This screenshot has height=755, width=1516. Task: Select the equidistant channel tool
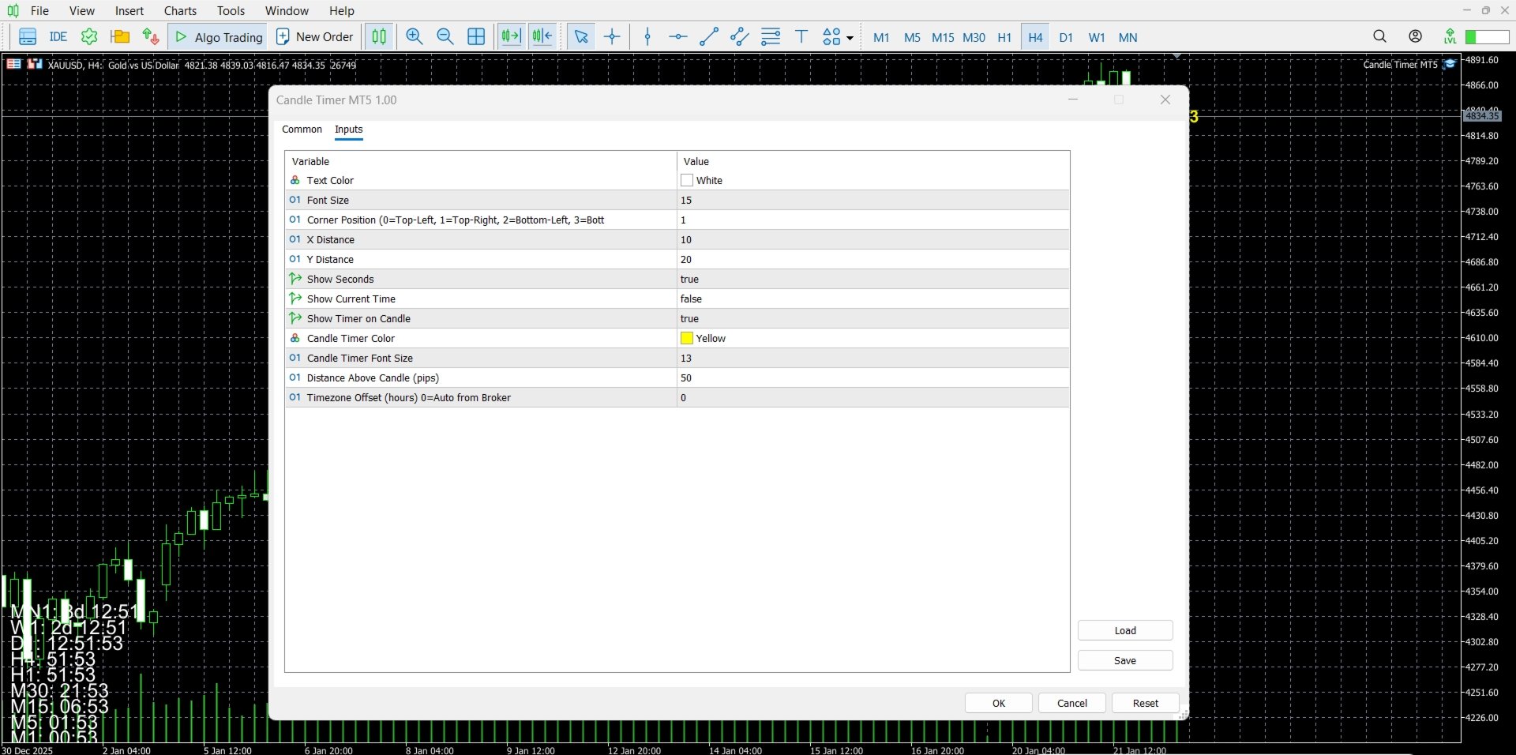740,37
